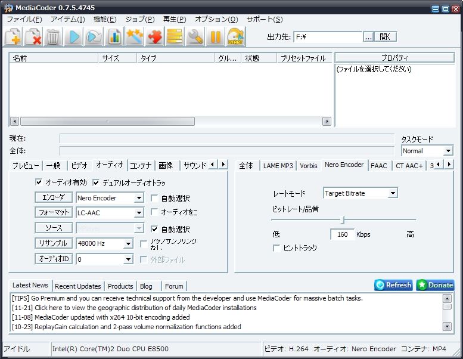The width and height of the screenshot is (463, 359).
Task: Click news scrollbar down arrow
Action: pyautogui.click(x=447, y=326)
